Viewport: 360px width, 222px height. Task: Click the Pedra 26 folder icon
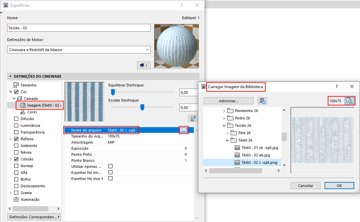(x=230, y=118)
